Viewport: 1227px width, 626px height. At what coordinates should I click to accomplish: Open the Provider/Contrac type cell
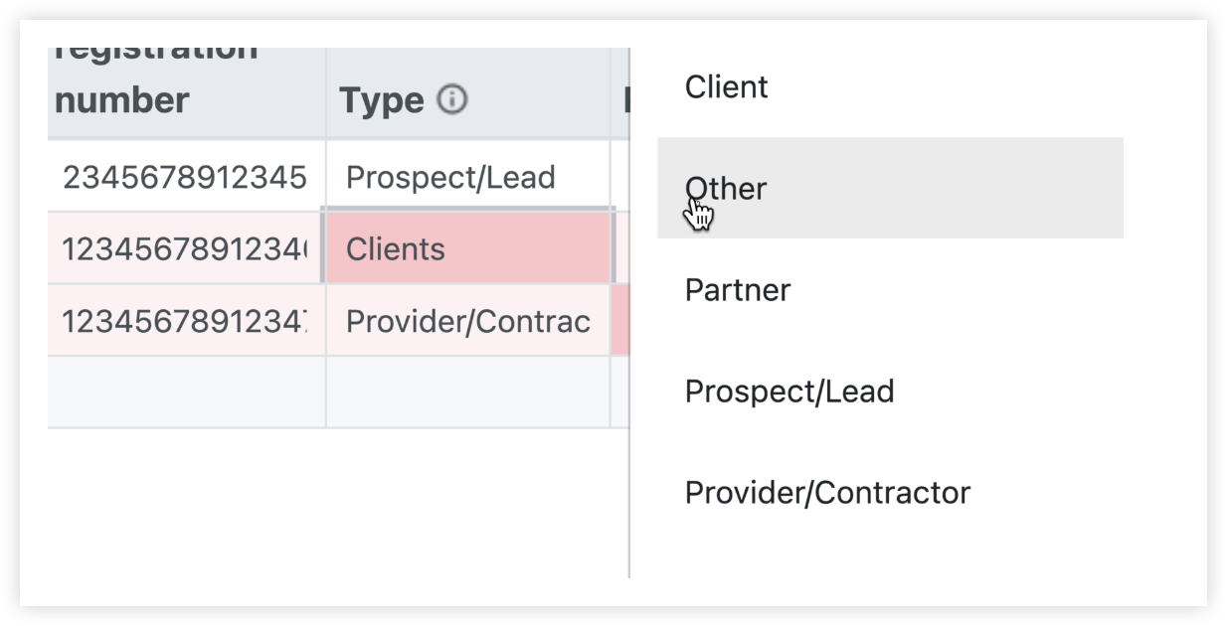467,321
